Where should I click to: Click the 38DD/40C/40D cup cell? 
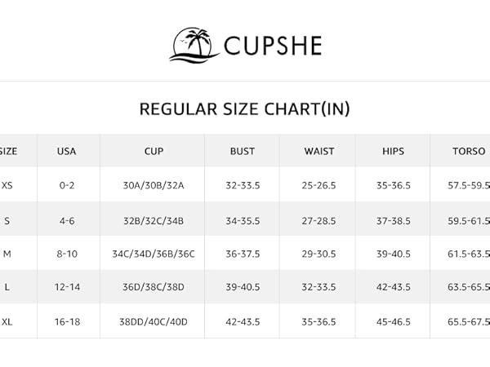(154, 322)
